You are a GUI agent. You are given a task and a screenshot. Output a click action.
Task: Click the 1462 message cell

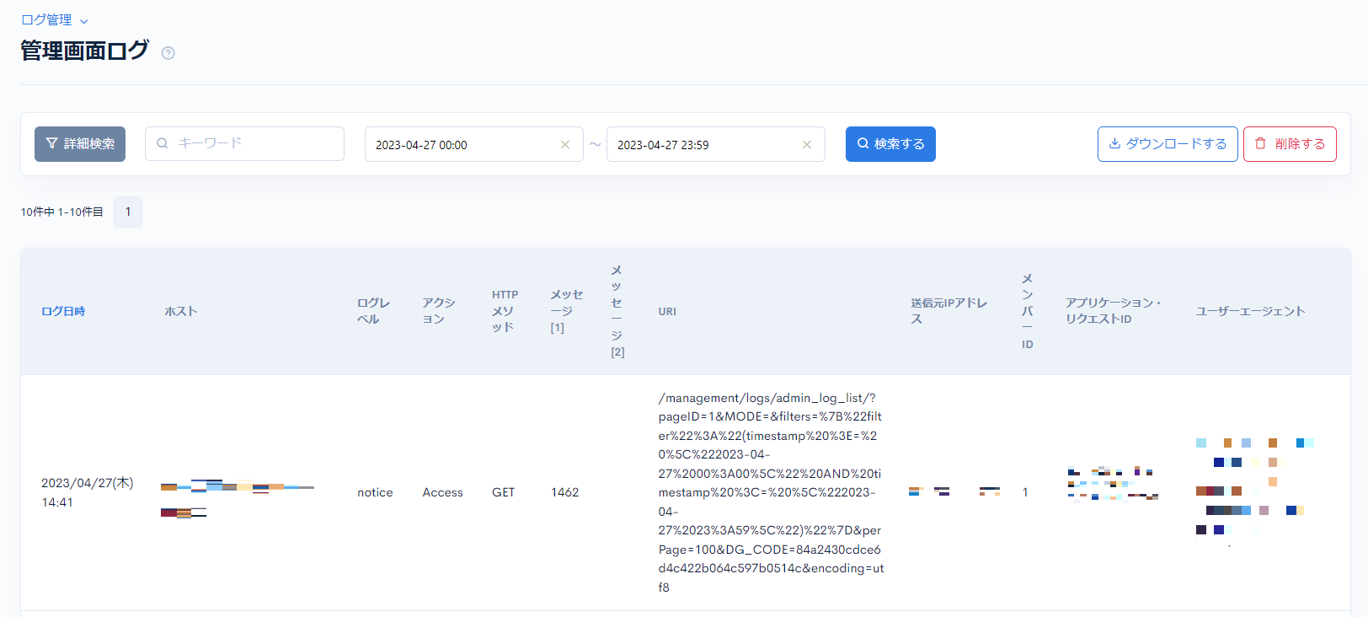[564, 492]
